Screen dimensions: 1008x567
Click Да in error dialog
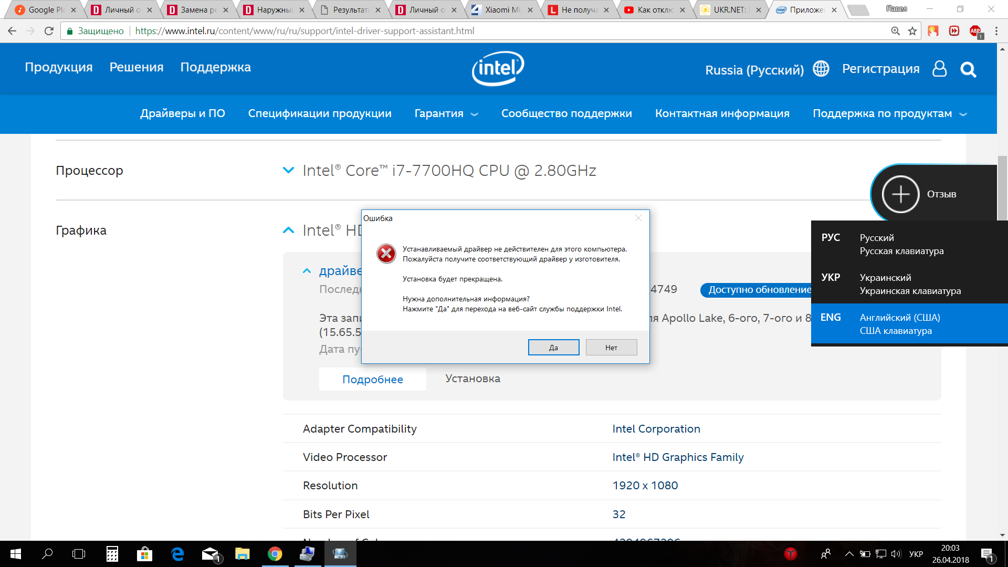[553, 348]
